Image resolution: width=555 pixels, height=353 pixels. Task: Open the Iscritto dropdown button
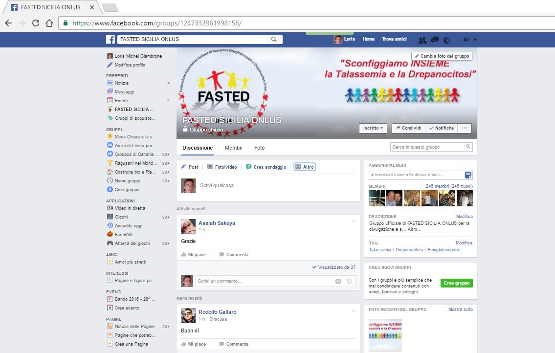tap(373, 128)
